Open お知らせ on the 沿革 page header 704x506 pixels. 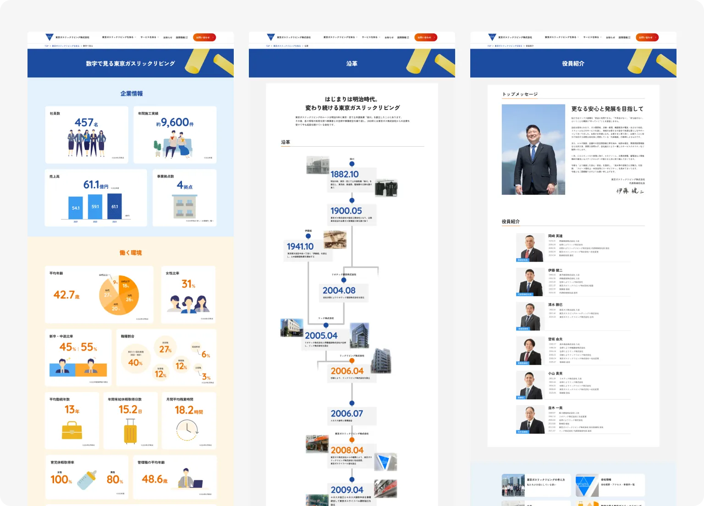pos(389,38)
